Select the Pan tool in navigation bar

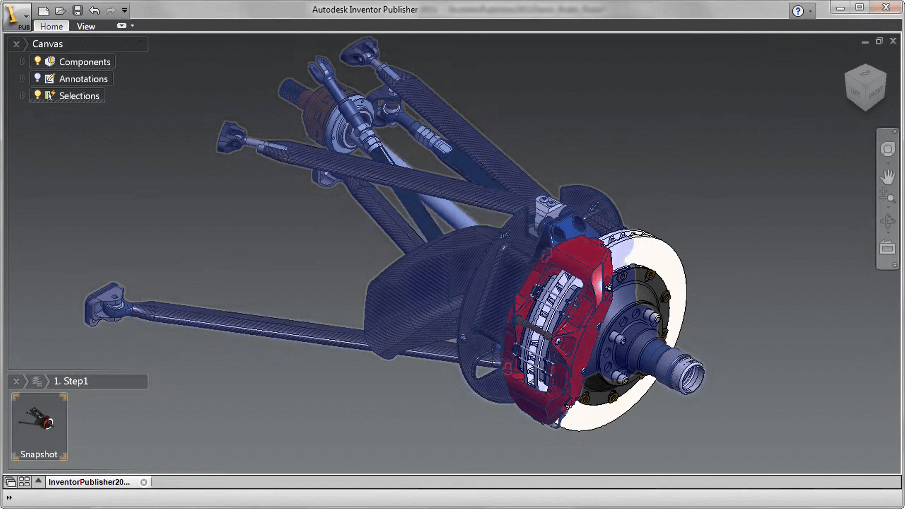point(888,177)
